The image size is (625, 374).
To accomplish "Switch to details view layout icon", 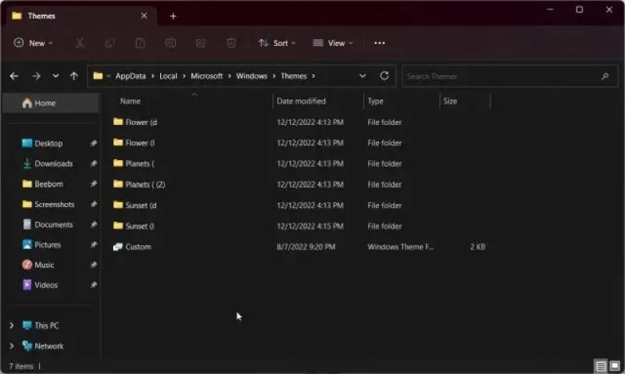I will coord(601,365).
